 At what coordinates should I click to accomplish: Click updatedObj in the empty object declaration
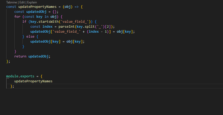click(36, 12)
